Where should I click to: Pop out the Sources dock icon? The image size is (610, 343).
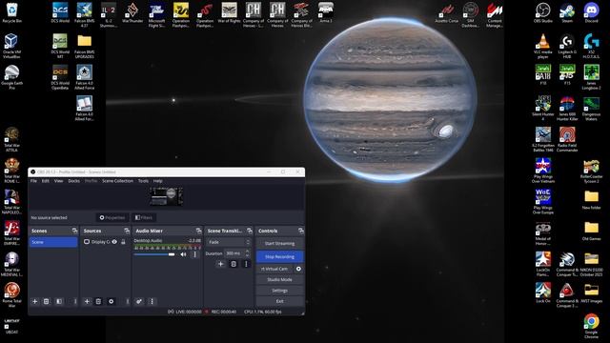click(127, 231)
